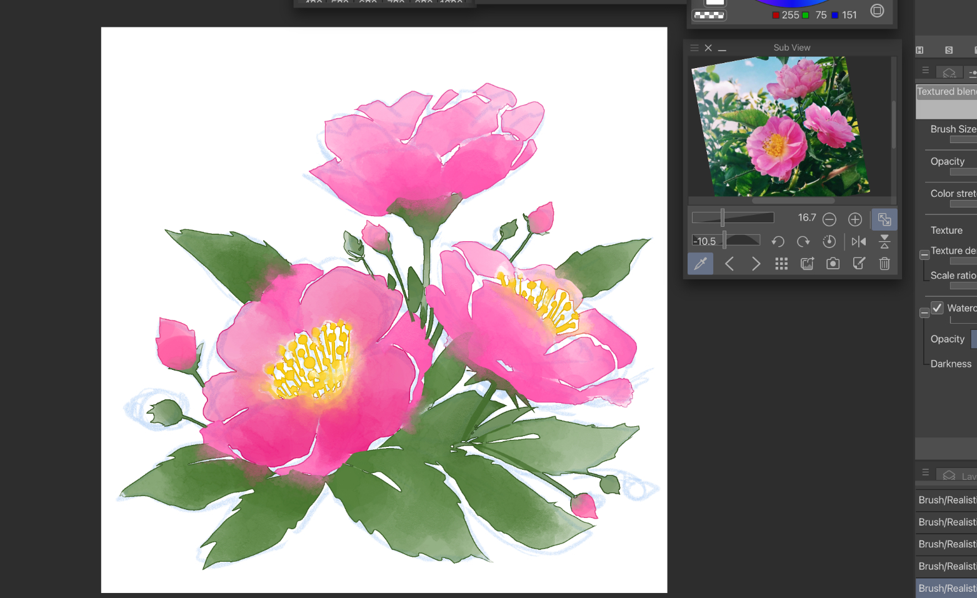Show previous image in Sub View
Screen dimensions: 977x598
coord(729,264)
